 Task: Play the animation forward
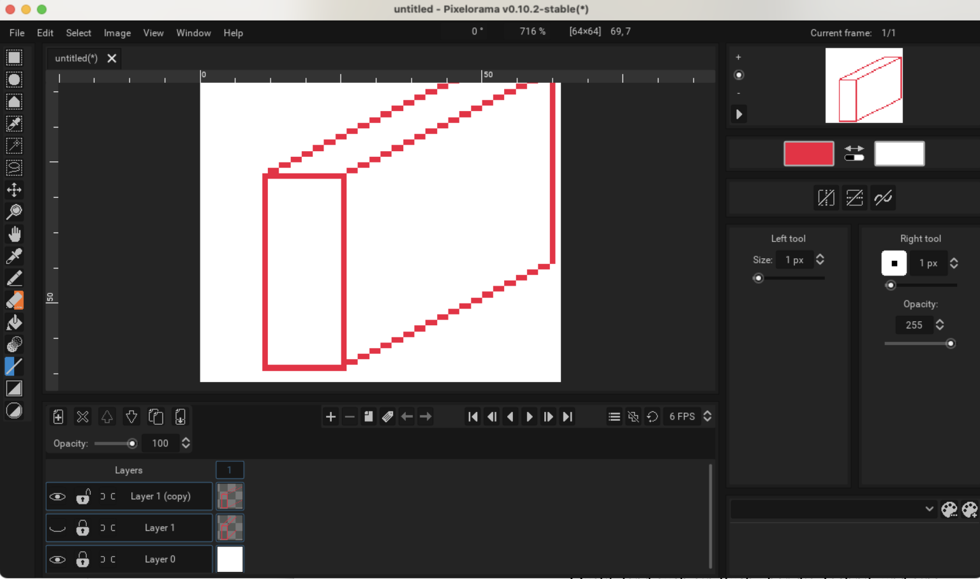(x=529, y=416)
